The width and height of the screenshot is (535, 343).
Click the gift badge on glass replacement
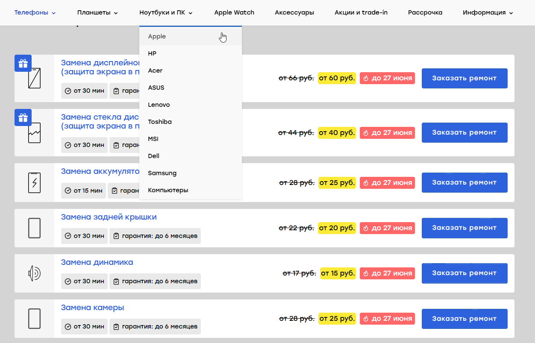[23, 117]
